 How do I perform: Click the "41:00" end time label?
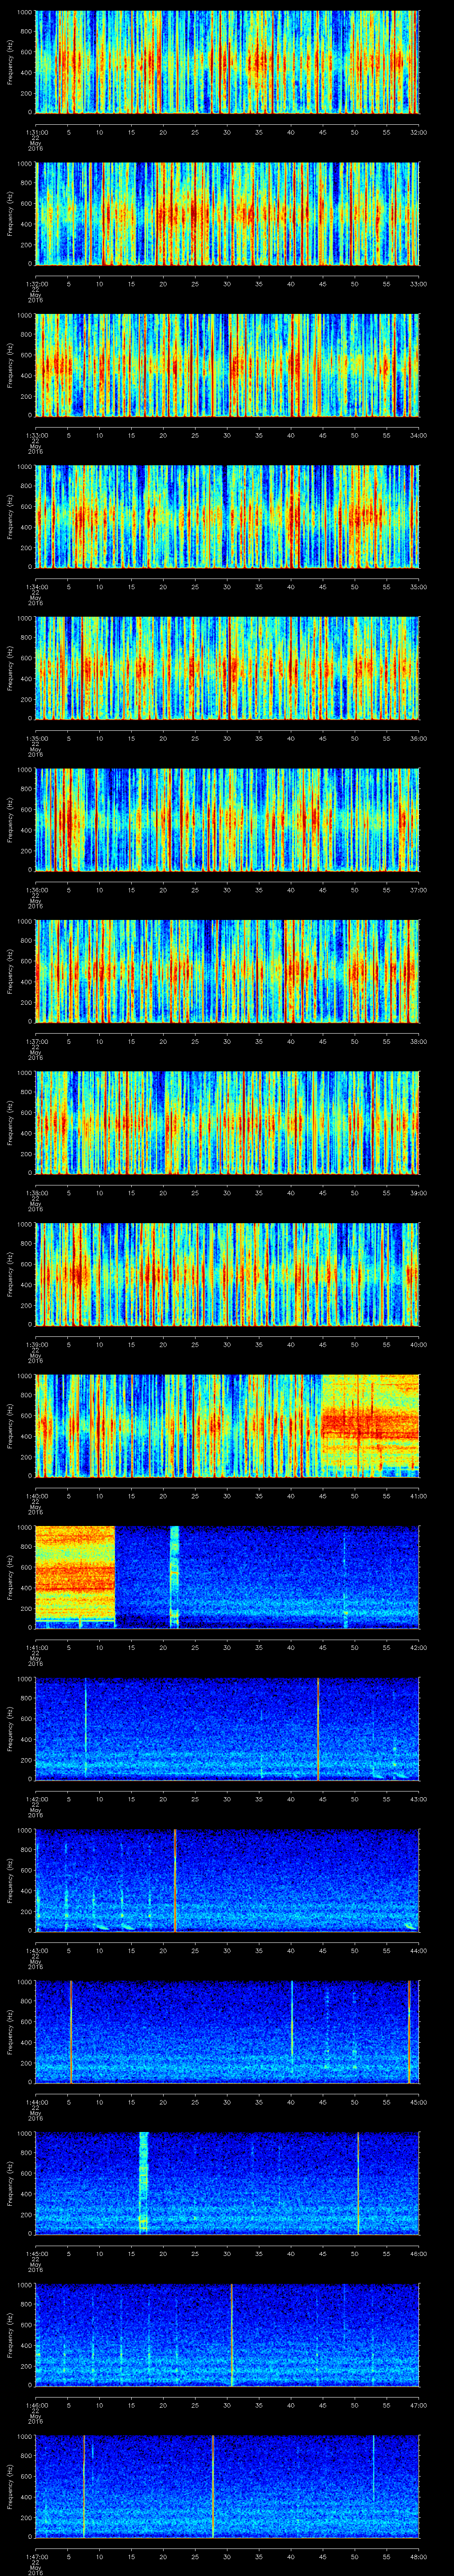coord(418,1496)
